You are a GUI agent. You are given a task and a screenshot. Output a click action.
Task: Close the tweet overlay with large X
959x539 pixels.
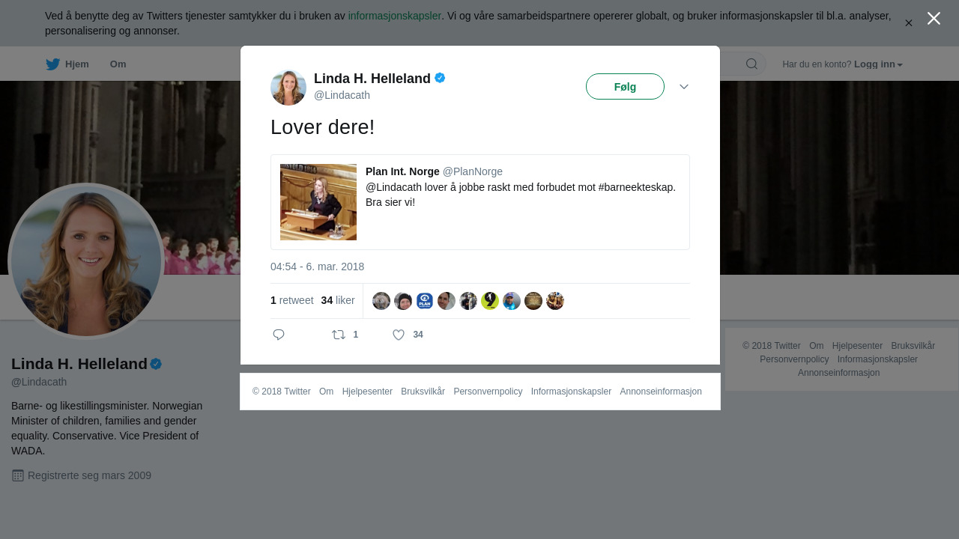click(x=934, y=19)
